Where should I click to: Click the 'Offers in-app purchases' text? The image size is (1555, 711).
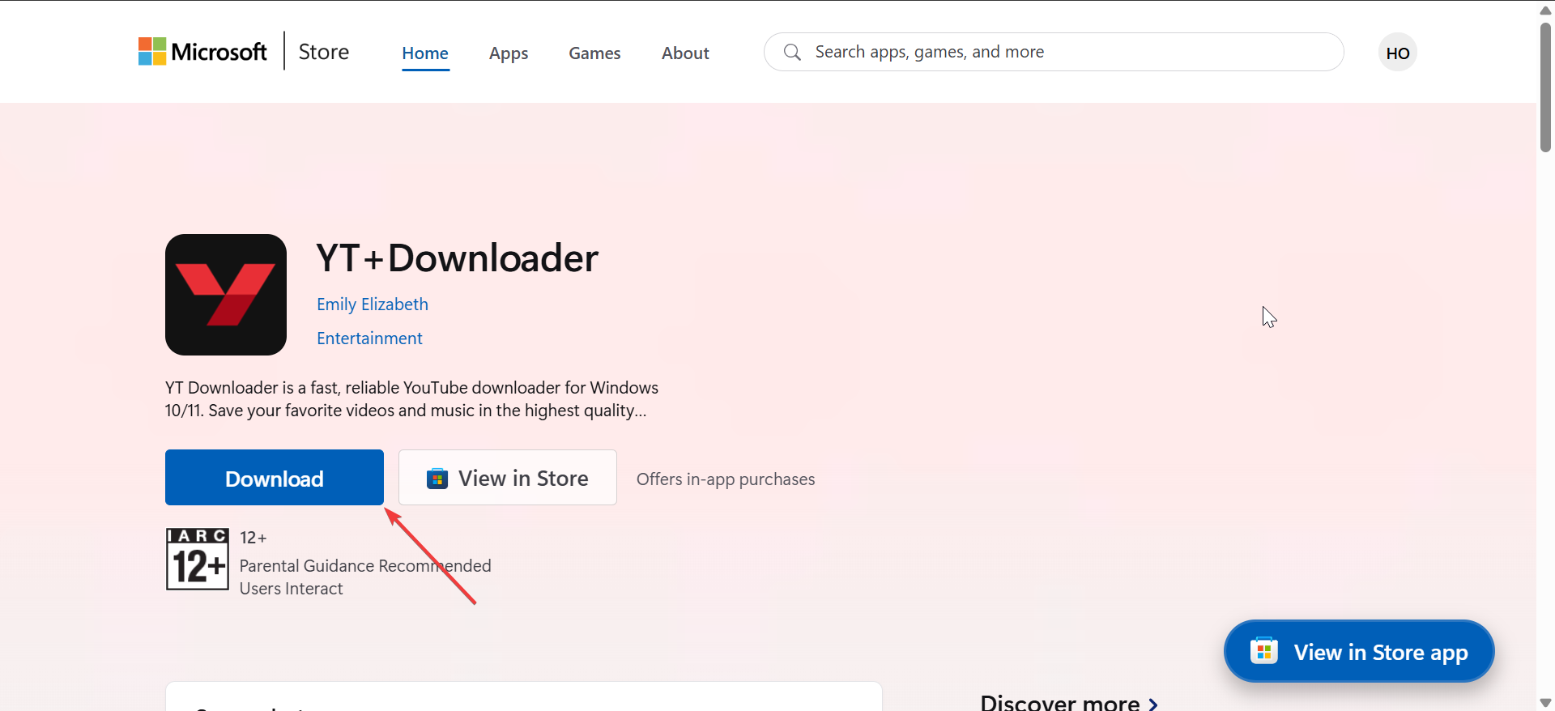pyautogui.click(x=726, y=479)
